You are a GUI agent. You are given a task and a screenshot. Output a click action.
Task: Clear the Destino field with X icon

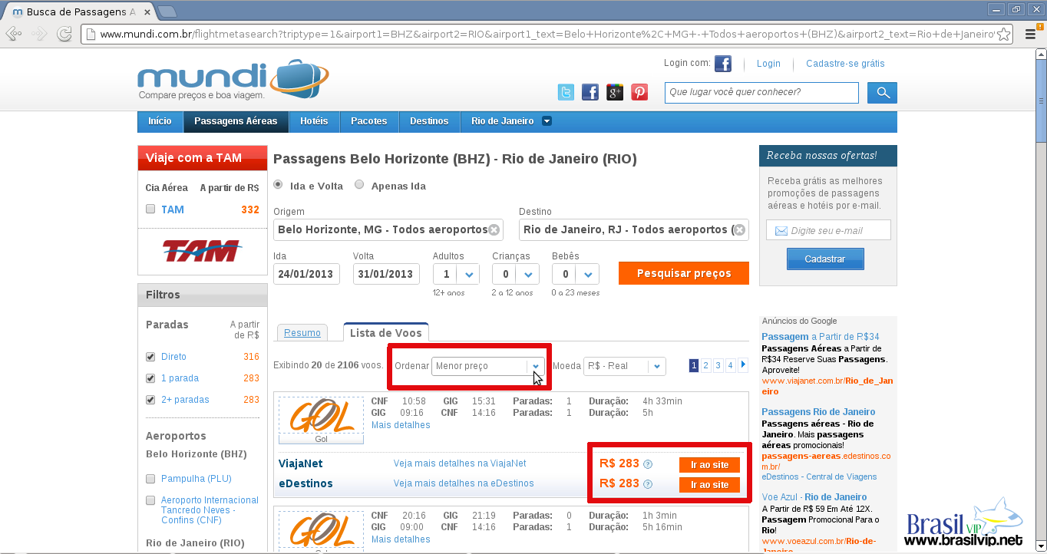pyautogui.click(x=739, y=229)
